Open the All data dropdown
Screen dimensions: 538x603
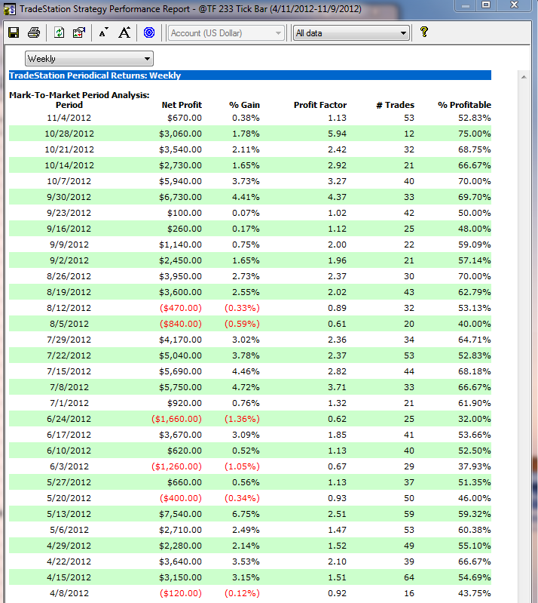351,33
